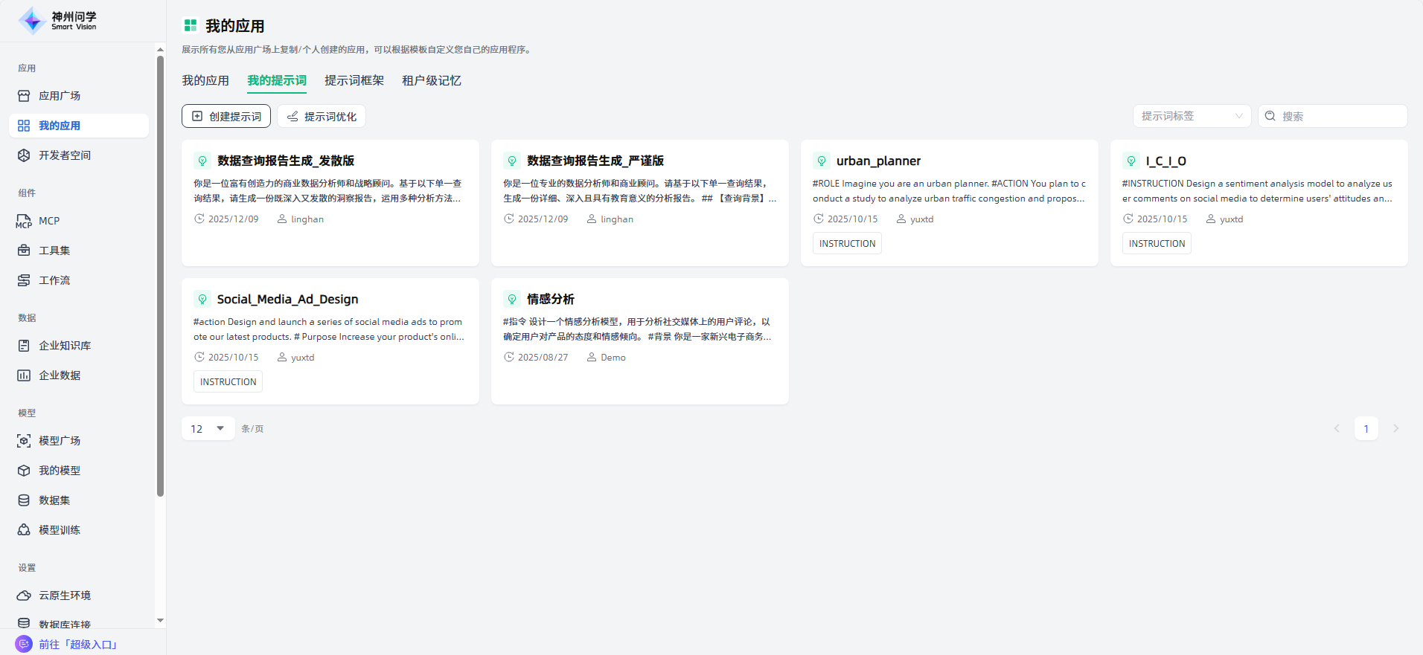
Task: Click the 神州问学 Smart Vision logo
Action: point(58,21)
